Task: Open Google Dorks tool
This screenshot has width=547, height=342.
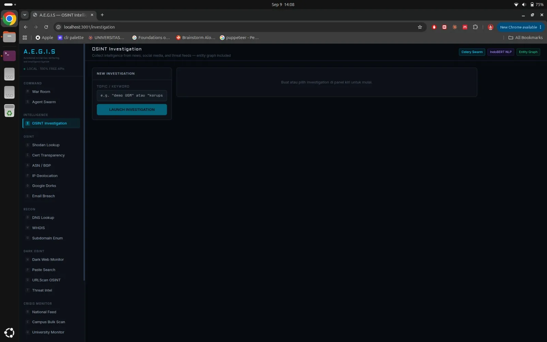Action: point(51,186)
